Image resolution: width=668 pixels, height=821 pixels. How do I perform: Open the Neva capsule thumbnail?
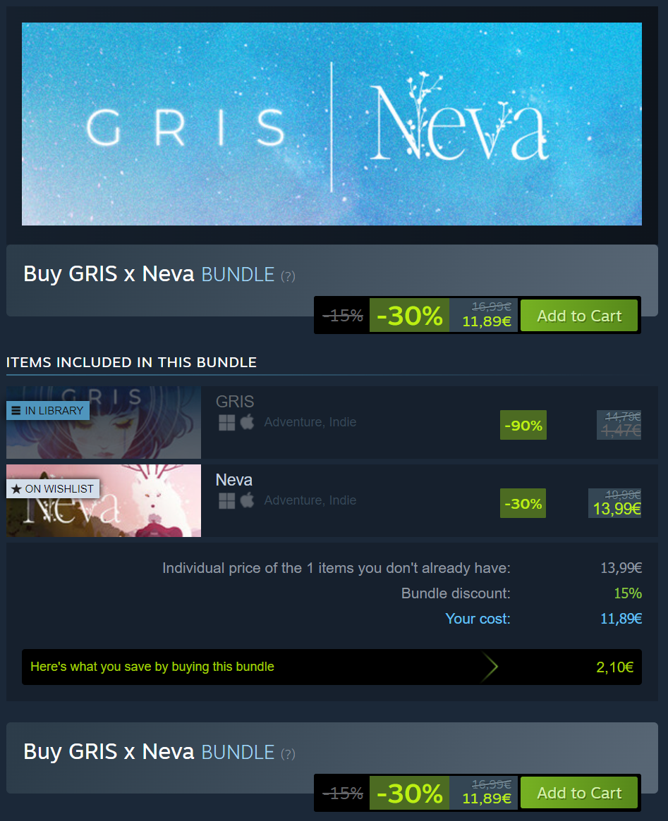[x=104, y=500]
